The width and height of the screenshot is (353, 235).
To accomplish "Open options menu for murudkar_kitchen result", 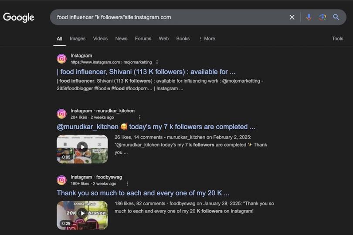I will coord(139,117).
